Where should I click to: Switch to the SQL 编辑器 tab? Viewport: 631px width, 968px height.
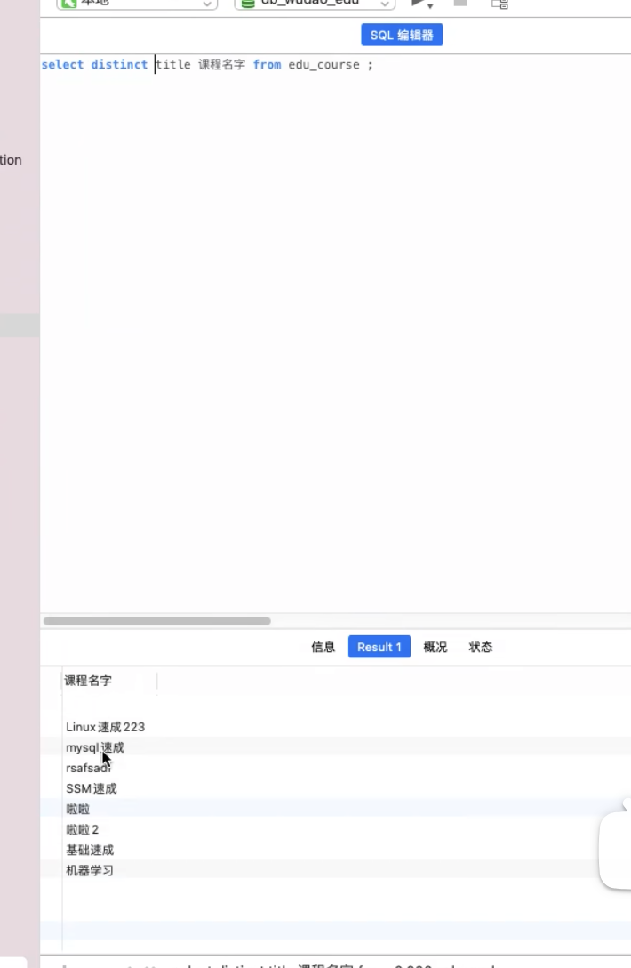coord(402,36)
